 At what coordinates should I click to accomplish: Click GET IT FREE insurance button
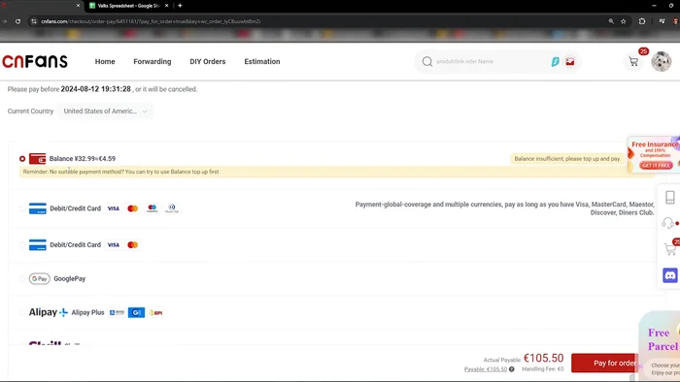click(656, 165)
